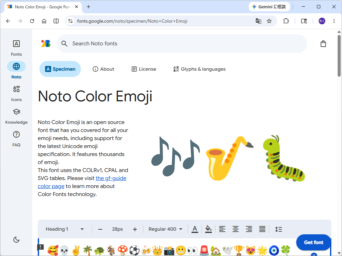342x256 pixels.
Task: Open the Heading 1 style dropdown
Action: click(64, 229)
